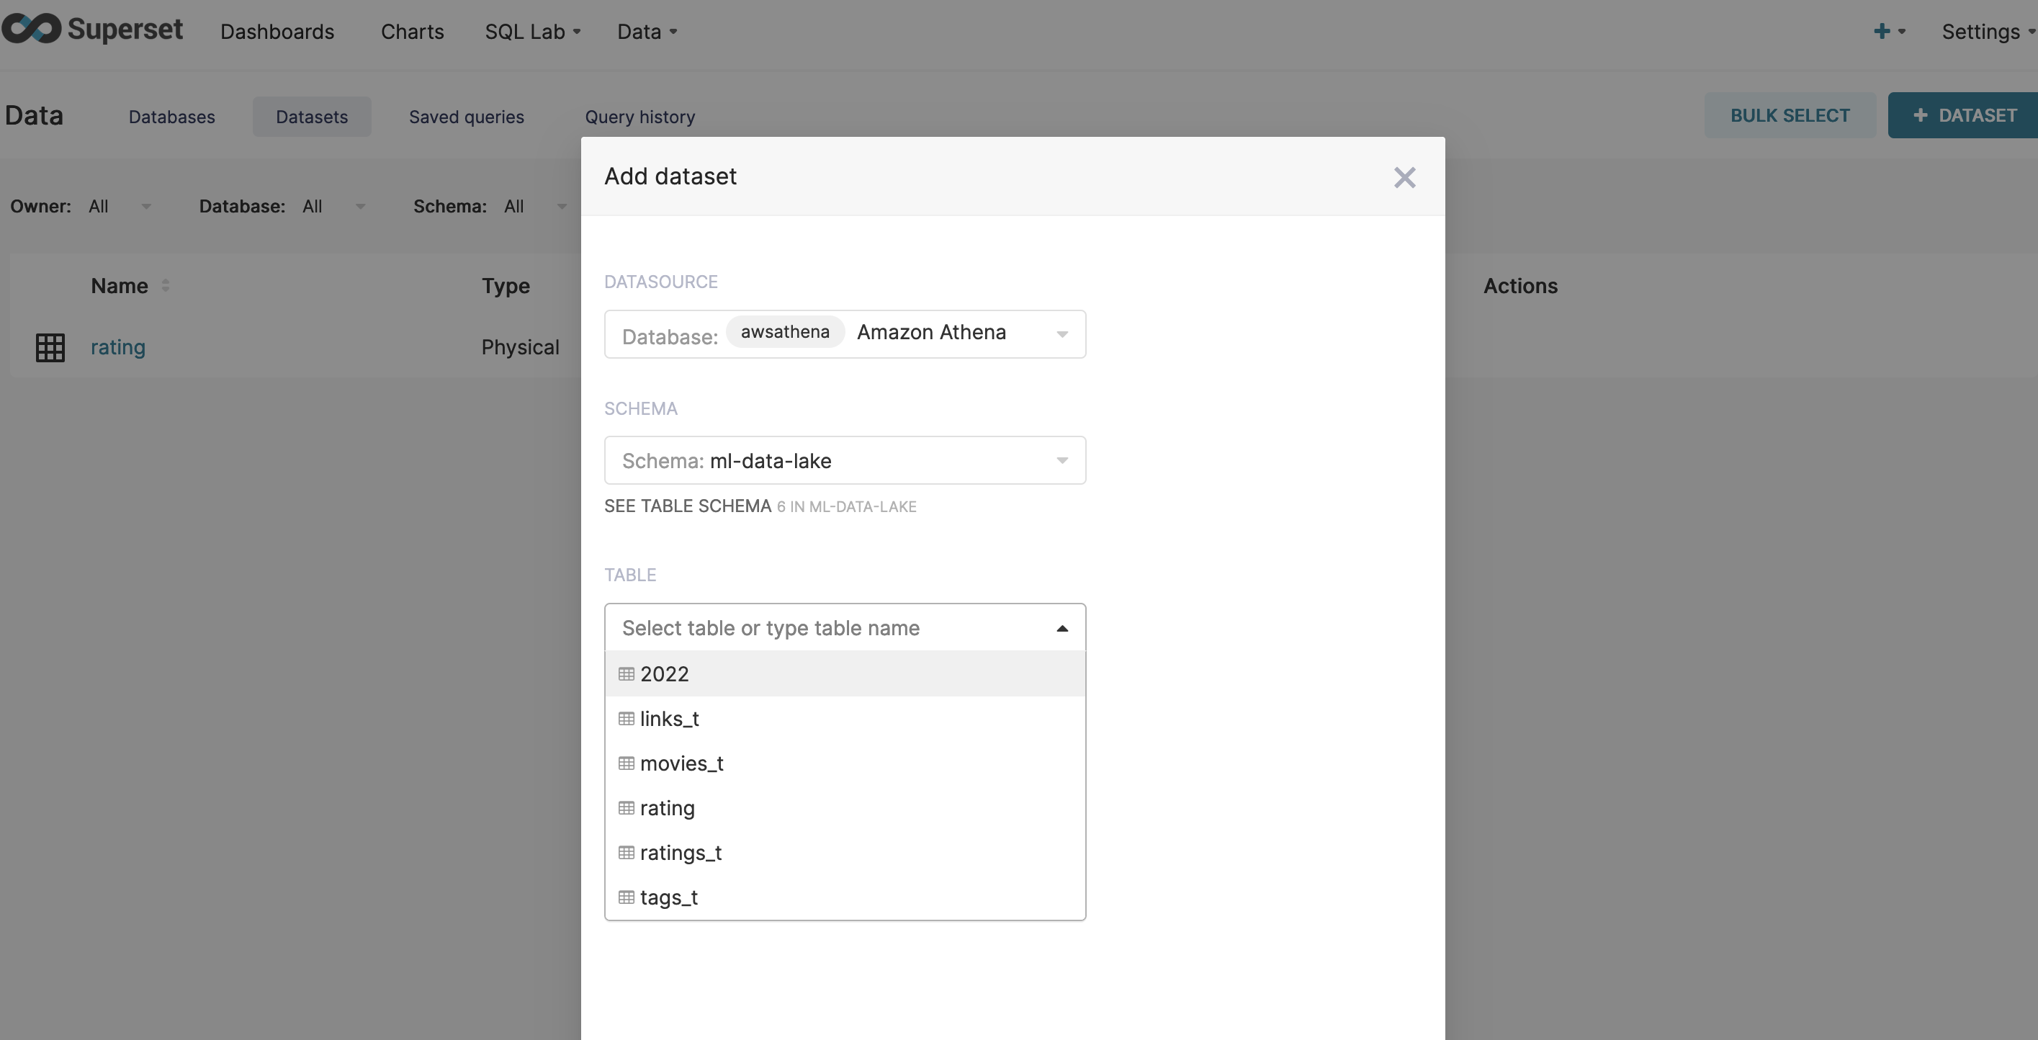Select movies_t from the table list

click(681, 763)
